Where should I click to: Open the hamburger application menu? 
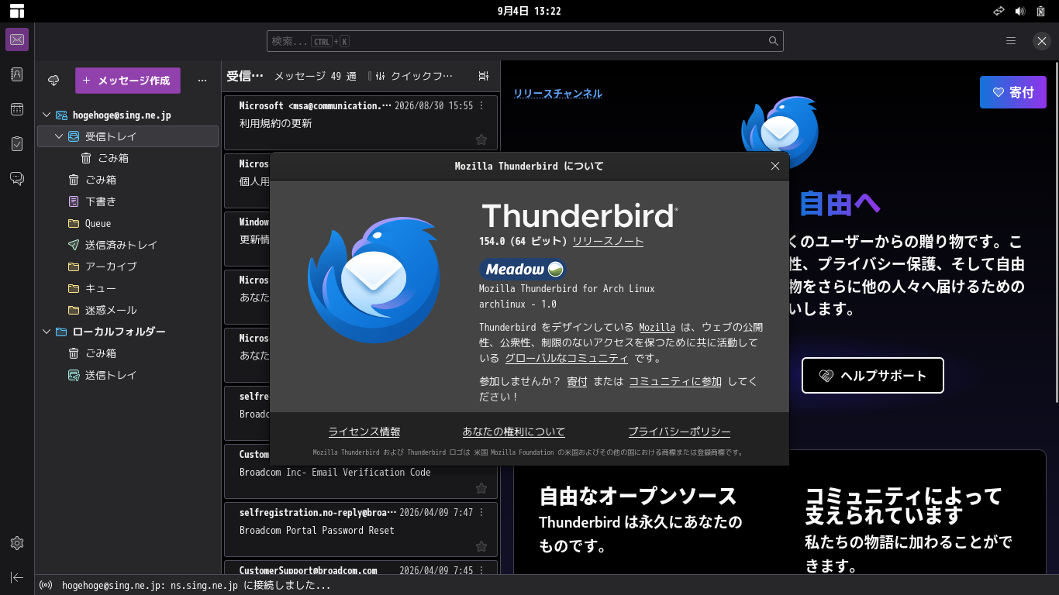pyautogui.click(x=1011, y=41)
